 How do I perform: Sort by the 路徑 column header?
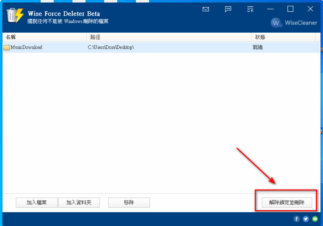[x=169, y=37]
